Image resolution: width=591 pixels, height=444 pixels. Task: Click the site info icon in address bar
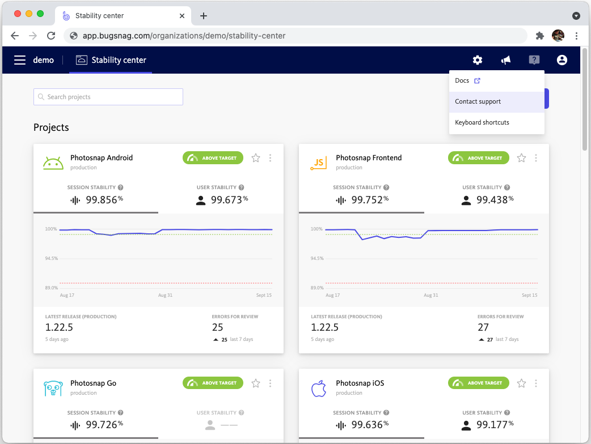74,36
